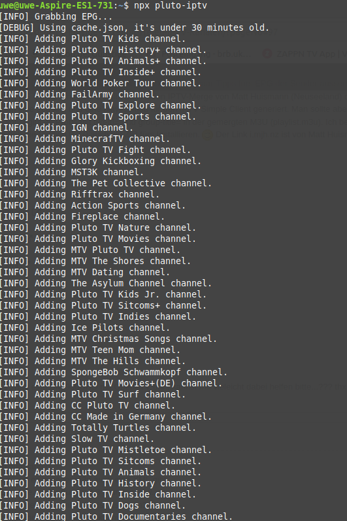Select the 'World Poker Tour' channel line
Image resolution: width=347 pixels, height=521 pixels.
101,83
